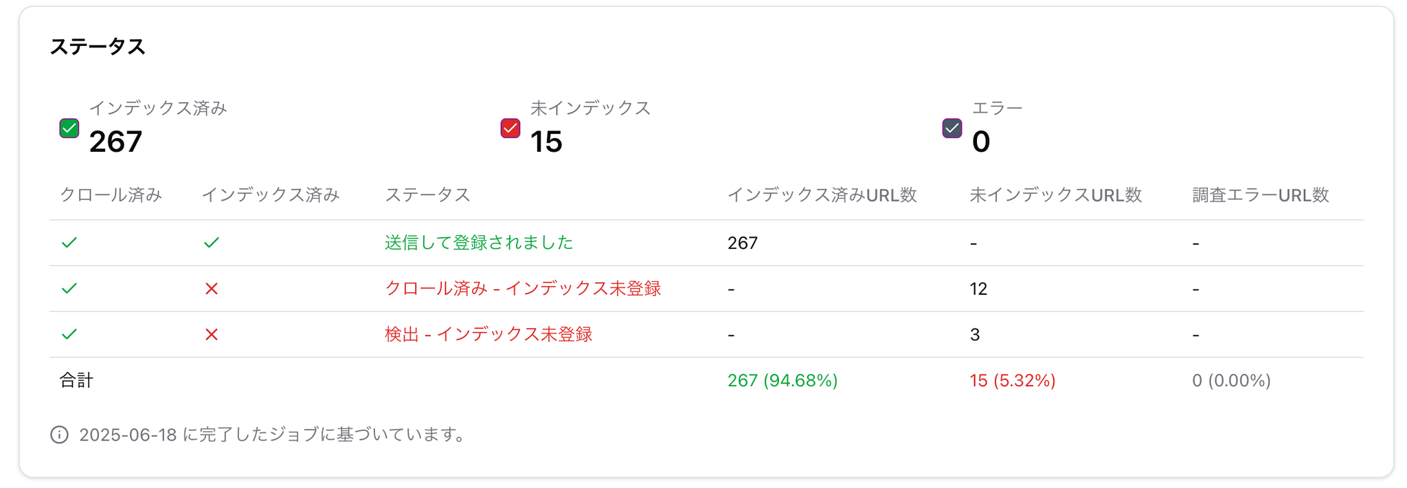Click the green total 267 (94.68%)
Screen dimensions: 1407x488
pyautogui.click(x=783, y=381)
